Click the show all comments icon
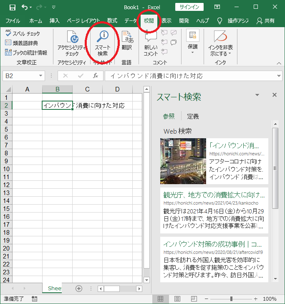Image resolution: width=285 pixels, height=304 pixels. tap(174, 42)
